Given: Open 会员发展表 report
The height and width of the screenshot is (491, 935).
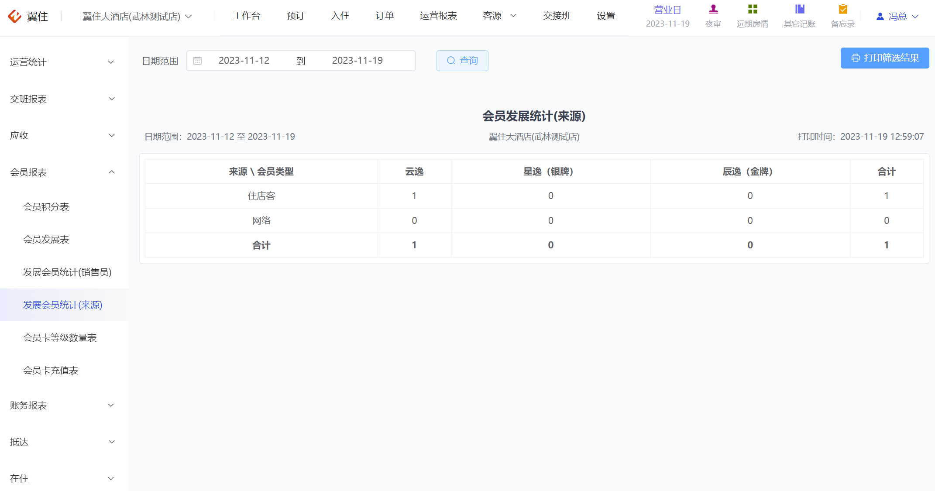Looking at the screenshot, I should [64, 240].
